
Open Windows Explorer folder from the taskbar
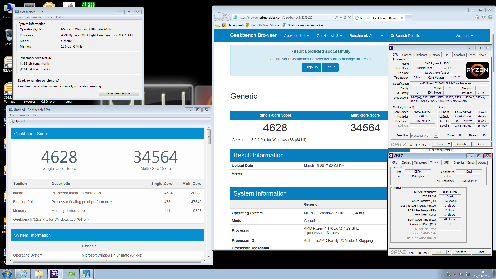coord(39,274)
